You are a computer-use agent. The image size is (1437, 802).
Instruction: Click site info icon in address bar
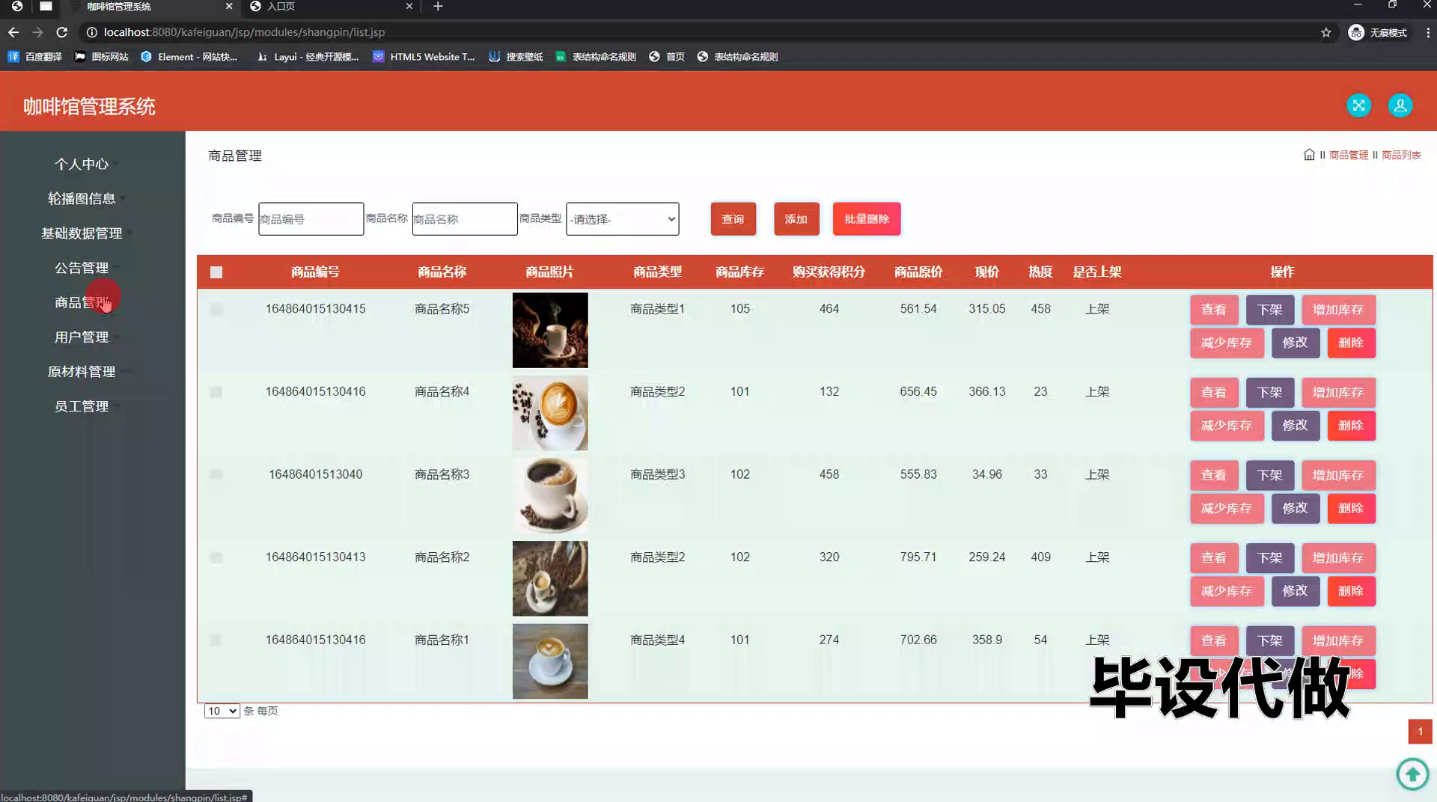pos(91,32)
